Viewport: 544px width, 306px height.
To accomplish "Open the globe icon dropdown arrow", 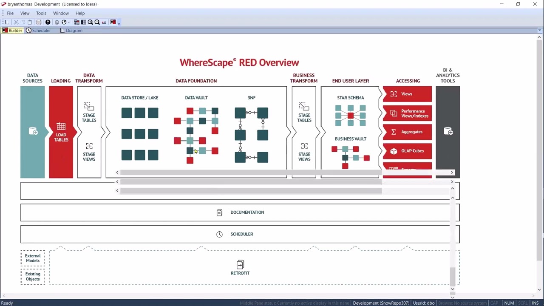I will point(69,22).
